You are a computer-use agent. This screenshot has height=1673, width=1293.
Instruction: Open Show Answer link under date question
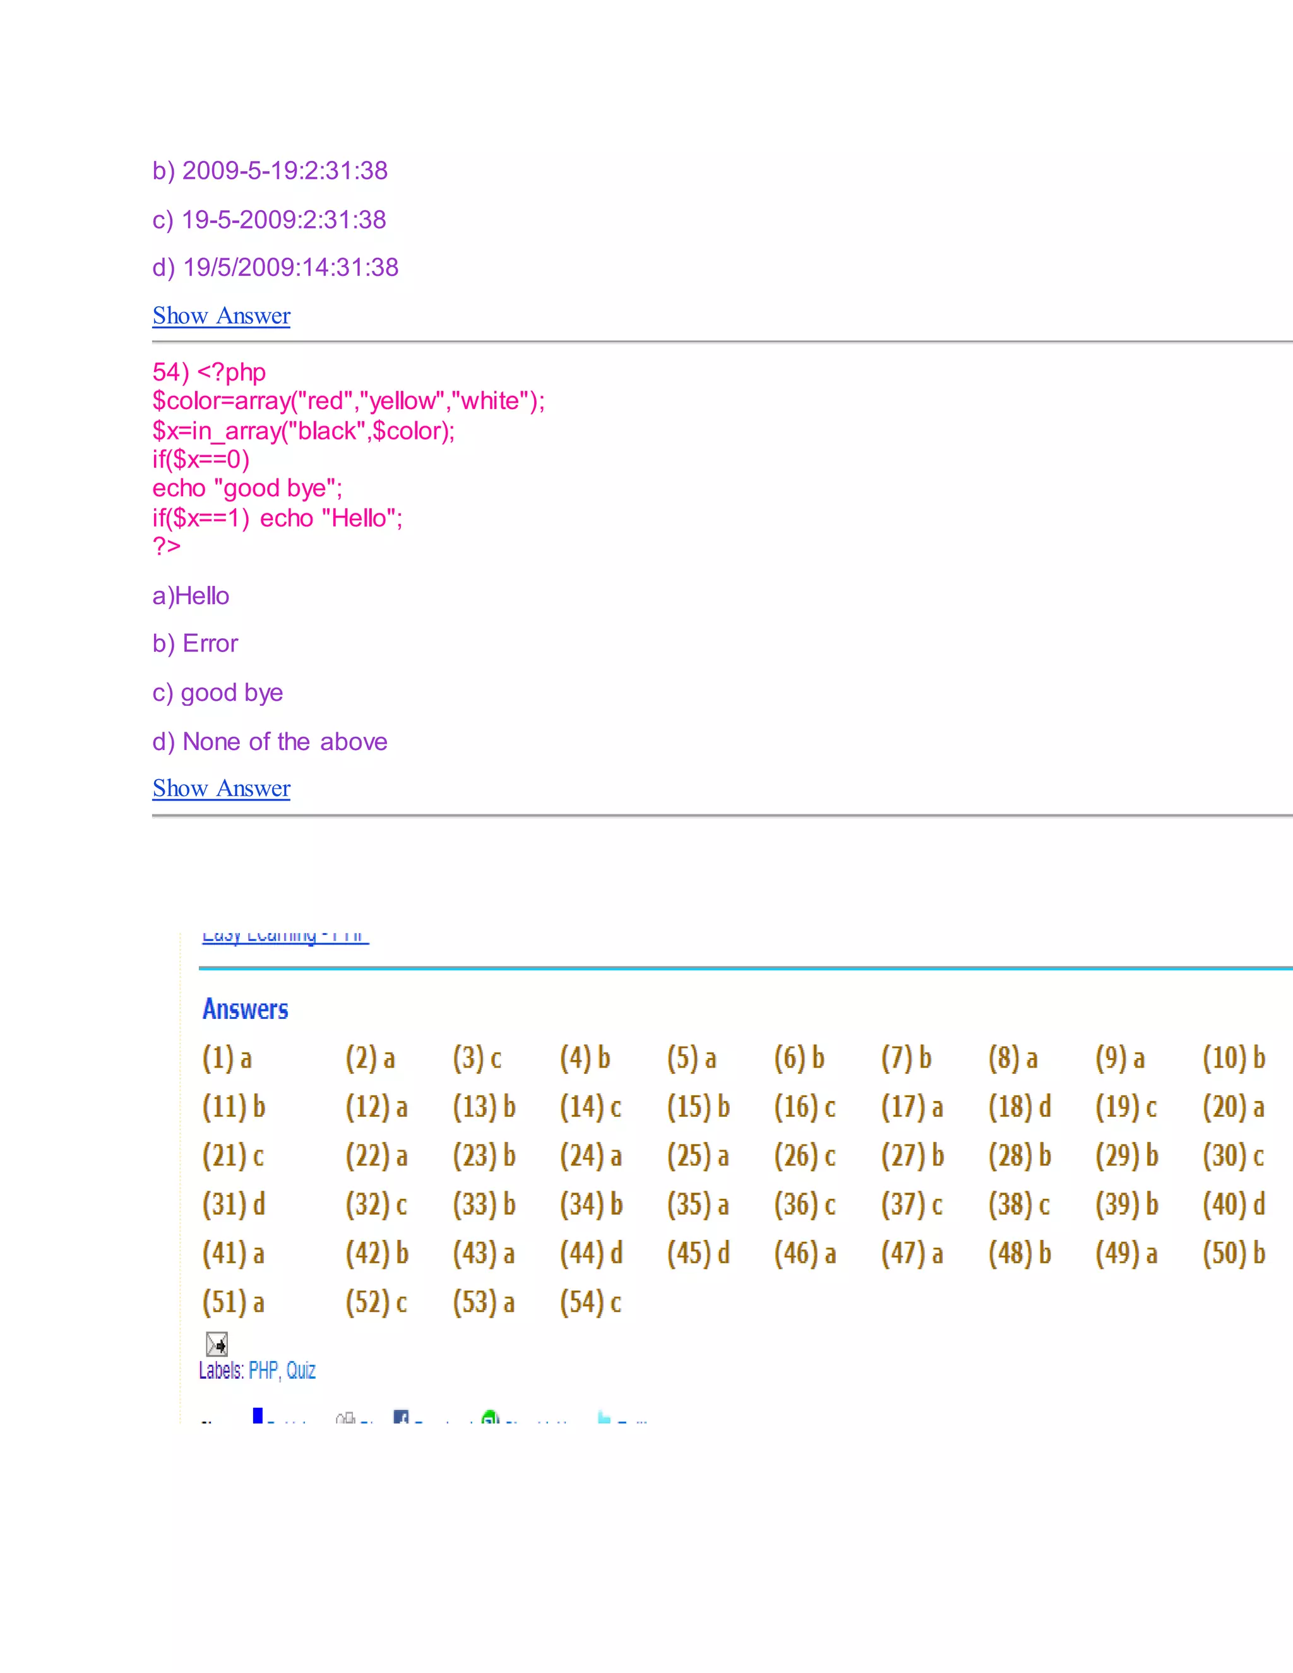pos(222,316)
